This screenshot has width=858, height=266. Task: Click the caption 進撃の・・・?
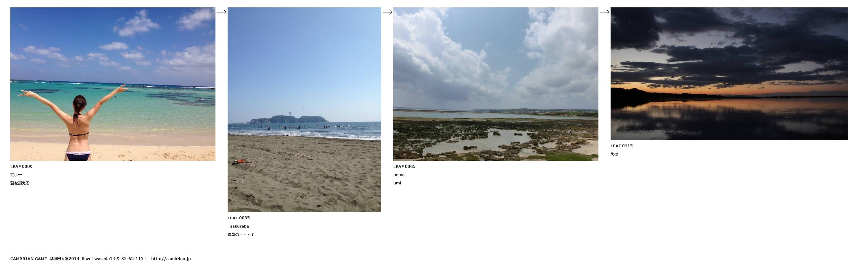point(241,235)
